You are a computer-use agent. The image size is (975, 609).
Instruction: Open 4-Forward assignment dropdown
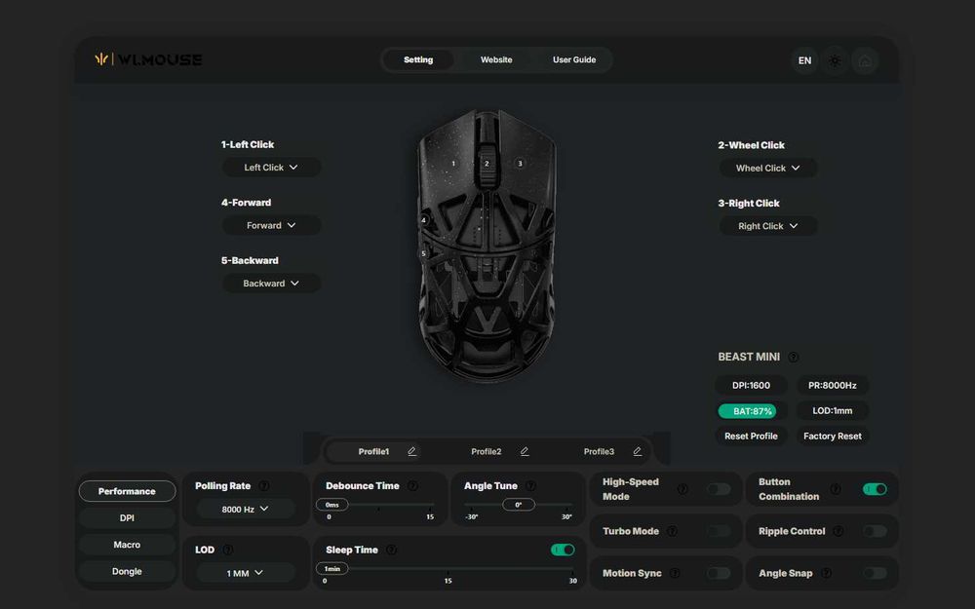click(x=272, y=226)
